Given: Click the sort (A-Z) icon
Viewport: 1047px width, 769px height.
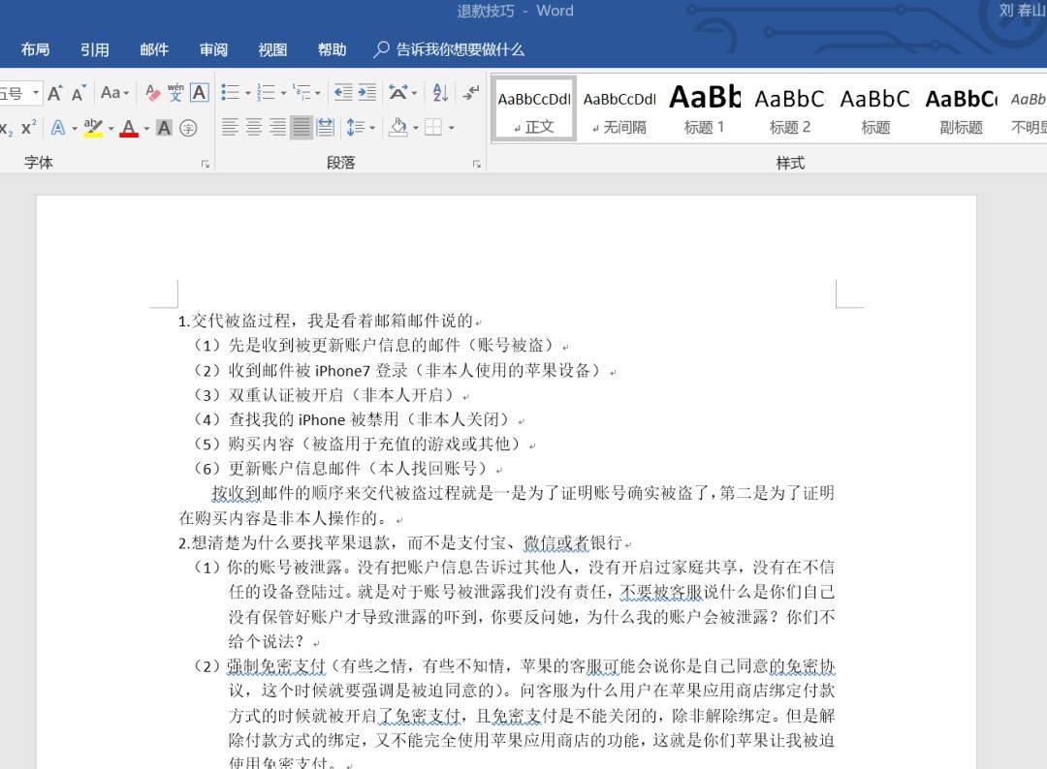Looking at the screenshot, I should pyautogui.click(x=439, y=93).
